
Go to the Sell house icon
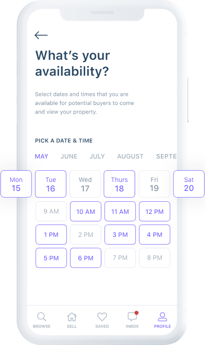(72, 317)
